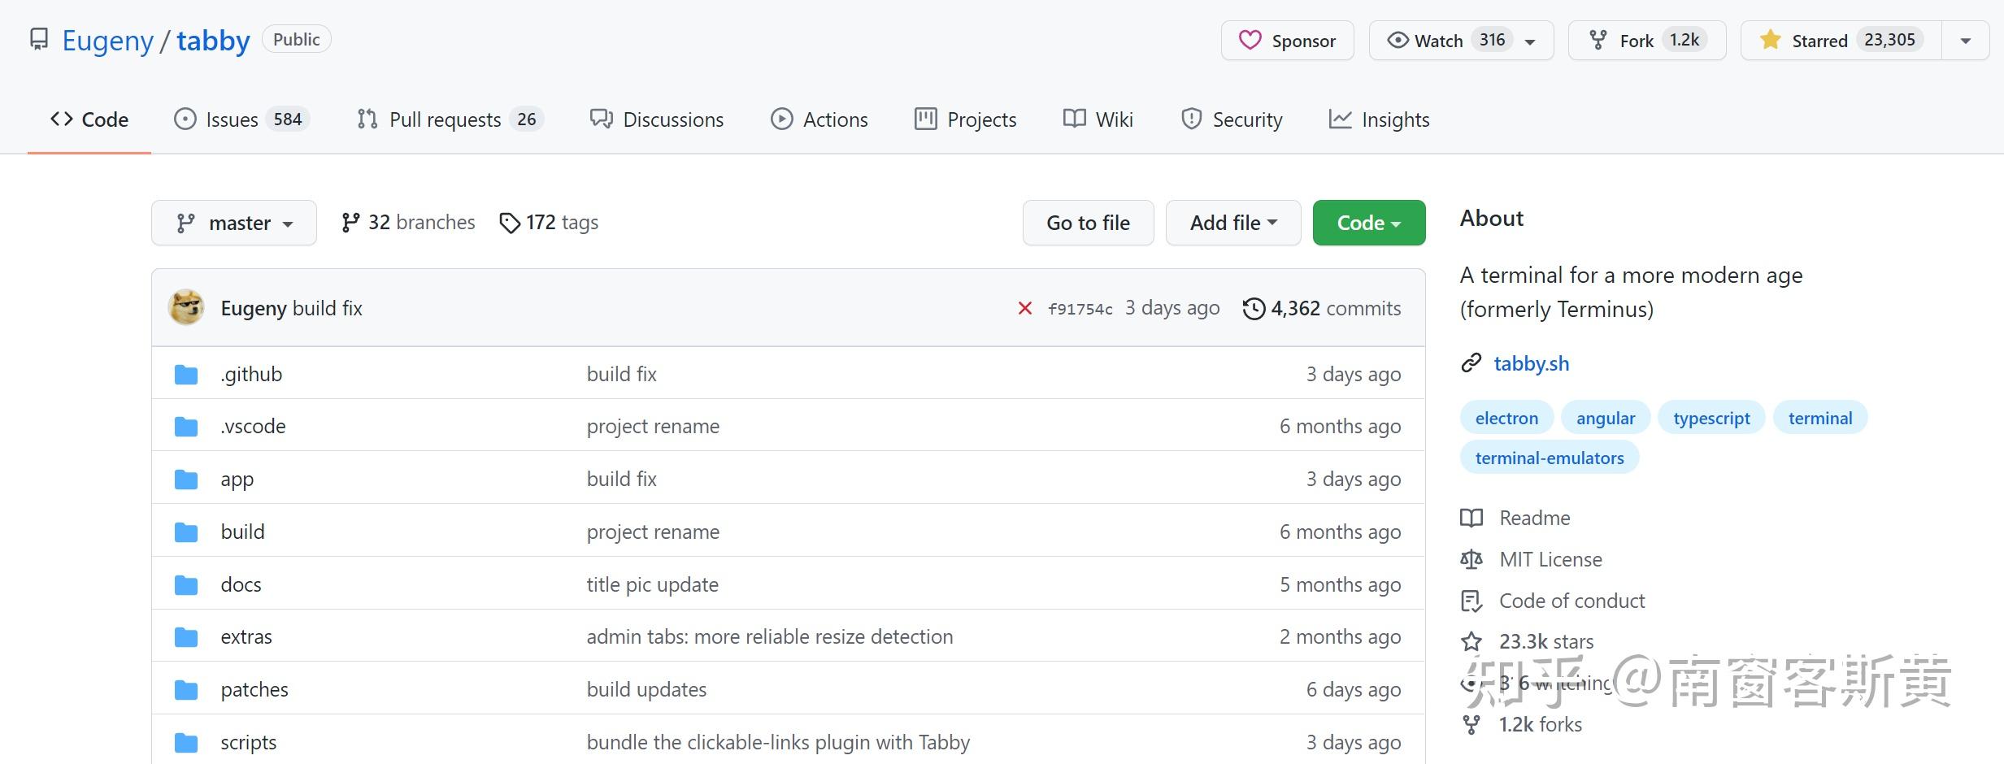Select the electron topic tag
This screenshot has width=2004, height=764.
click(1506, 418)
